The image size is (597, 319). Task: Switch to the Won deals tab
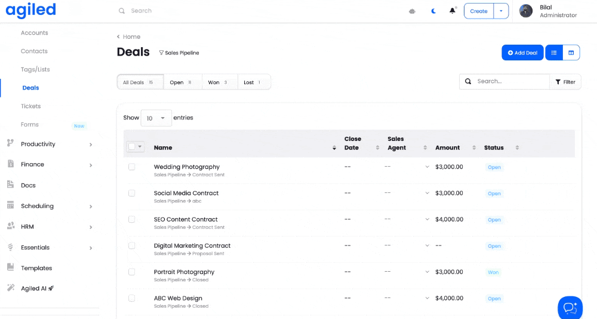point(219,82)
